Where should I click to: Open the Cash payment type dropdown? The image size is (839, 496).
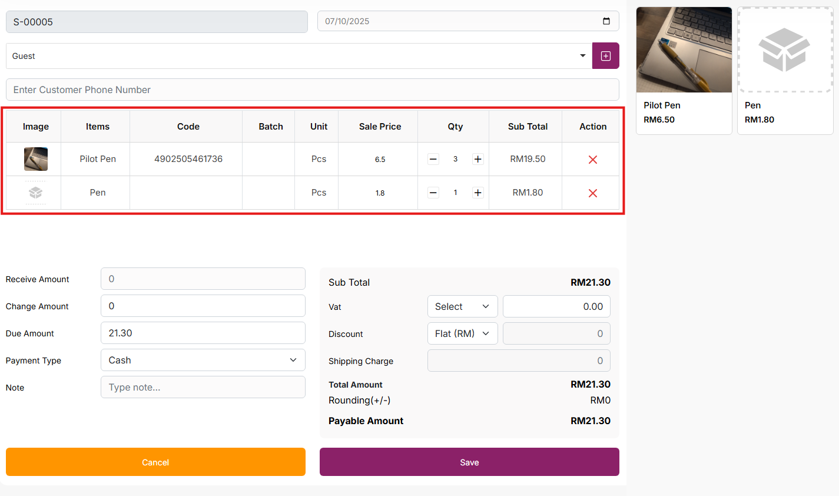203,360
